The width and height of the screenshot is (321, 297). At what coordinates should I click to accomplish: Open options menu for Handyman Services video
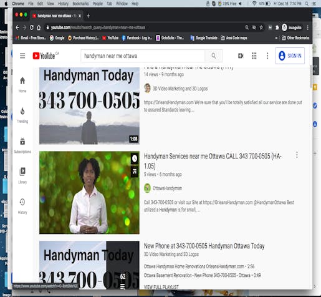click(x=297, y=155)
